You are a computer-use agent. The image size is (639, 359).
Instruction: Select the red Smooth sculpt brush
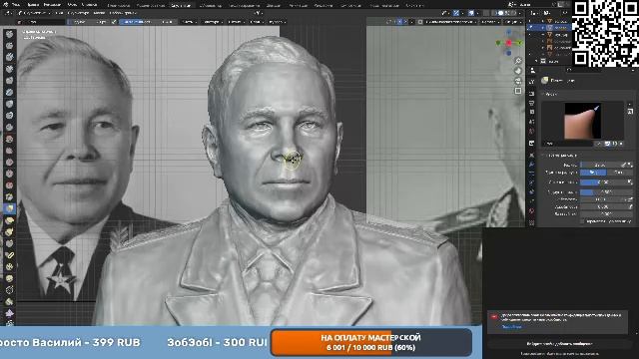pyautogui.click(x=10, y=139)
